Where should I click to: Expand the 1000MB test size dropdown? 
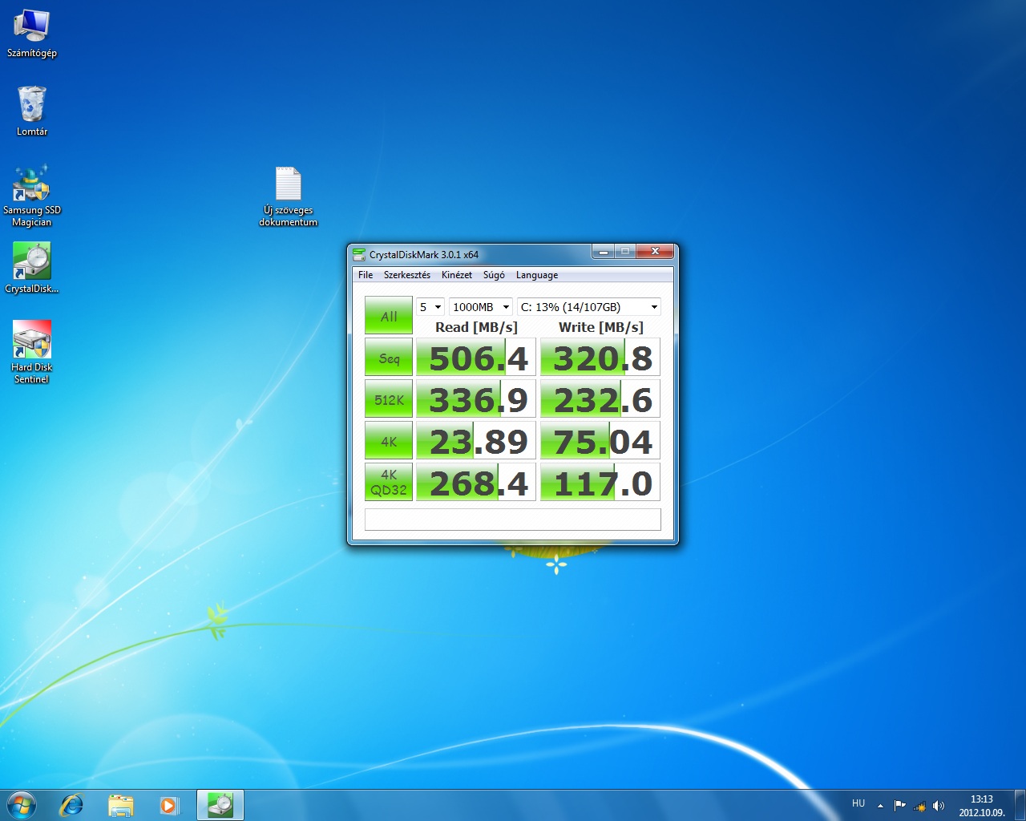(x=481, y=307)
